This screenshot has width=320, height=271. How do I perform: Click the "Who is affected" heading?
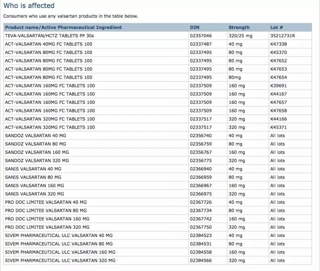click(29, 6)
